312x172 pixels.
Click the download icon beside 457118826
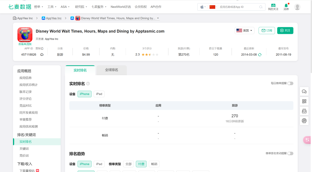point(42,54)
